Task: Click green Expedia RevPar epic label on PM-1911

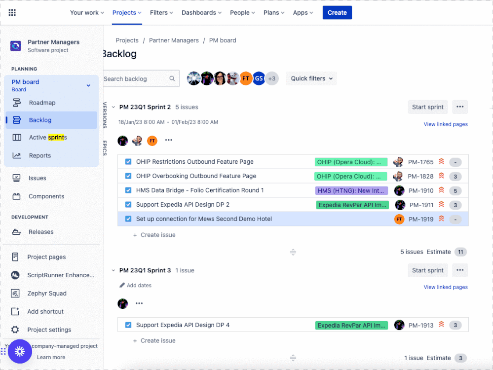Action: (352, 205)
